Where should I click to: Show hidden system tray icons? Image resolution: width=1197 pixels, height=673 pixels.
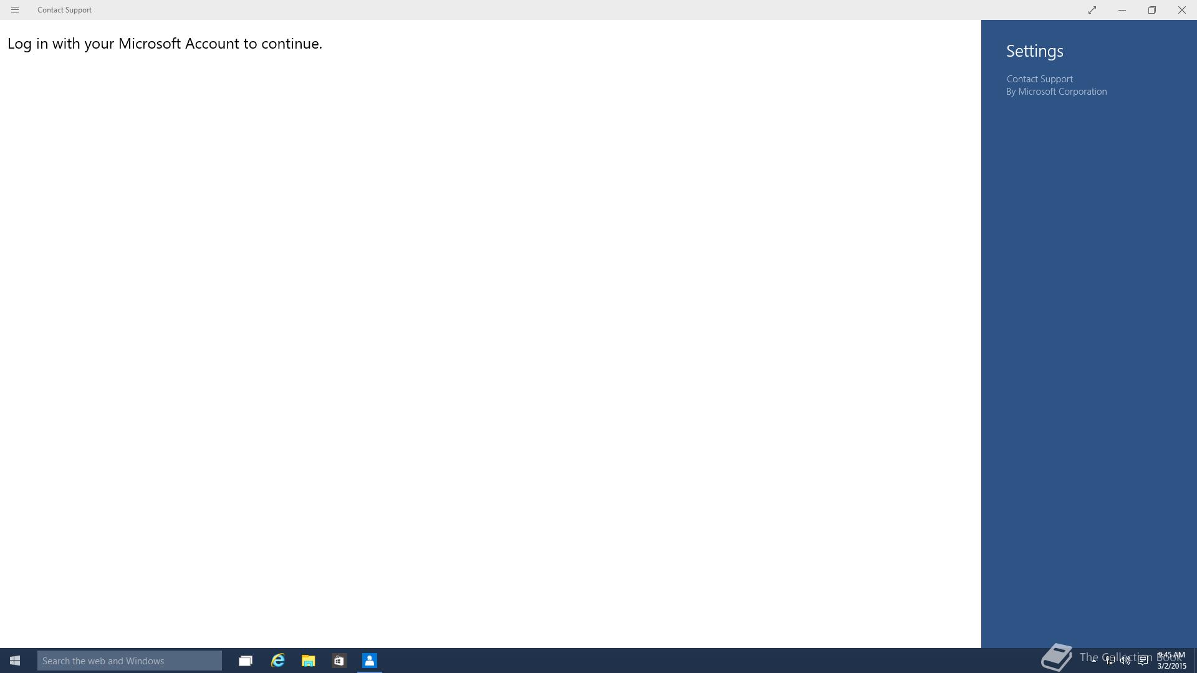coord(1094,661)
